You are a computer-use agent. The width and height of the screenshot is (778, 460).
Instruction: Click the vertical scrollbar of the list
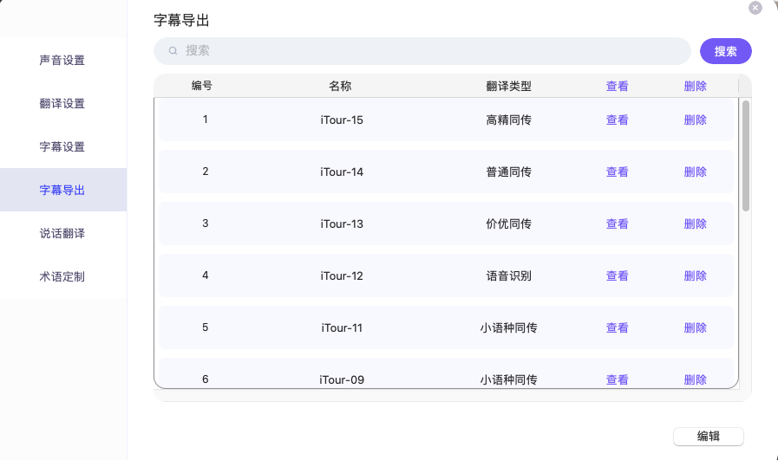pyautogui.click(x=746, y=156)
